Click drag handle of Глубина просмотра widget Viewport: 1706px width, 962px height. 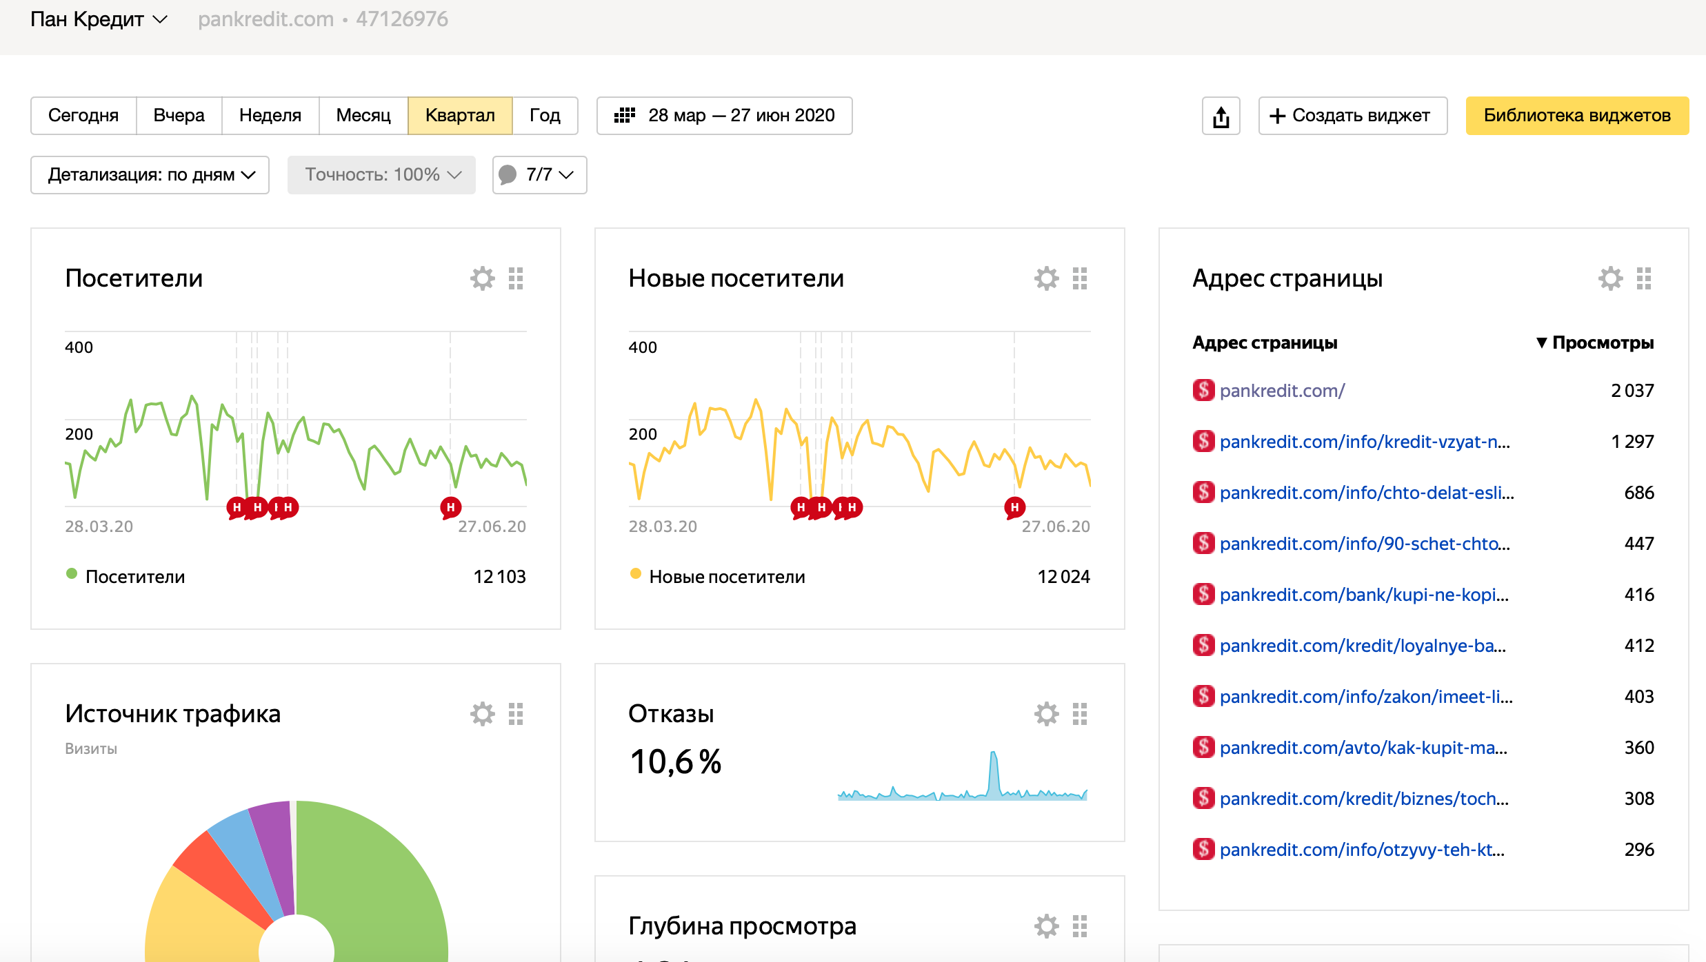[1080, 926]
